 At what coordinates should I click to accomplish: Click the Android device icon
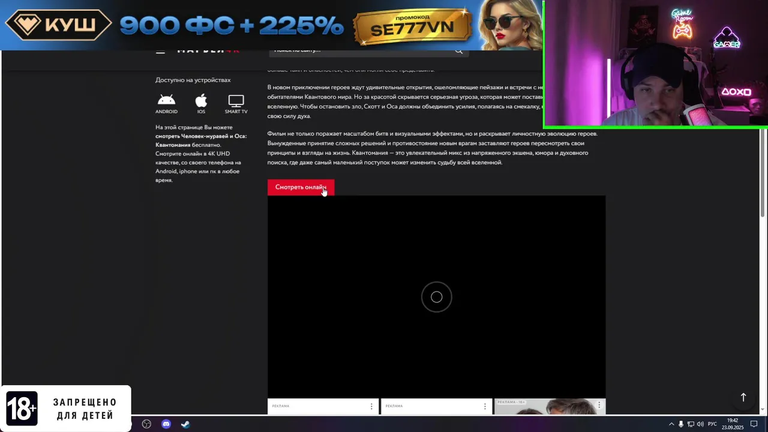click(x=166, y=100)
